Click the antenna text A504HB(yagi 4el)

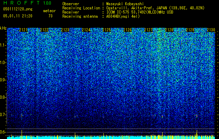coord(123,16)
